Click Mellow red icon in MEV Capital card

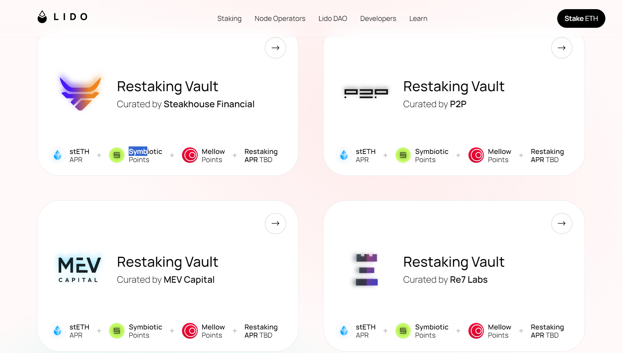click(190, 331)
